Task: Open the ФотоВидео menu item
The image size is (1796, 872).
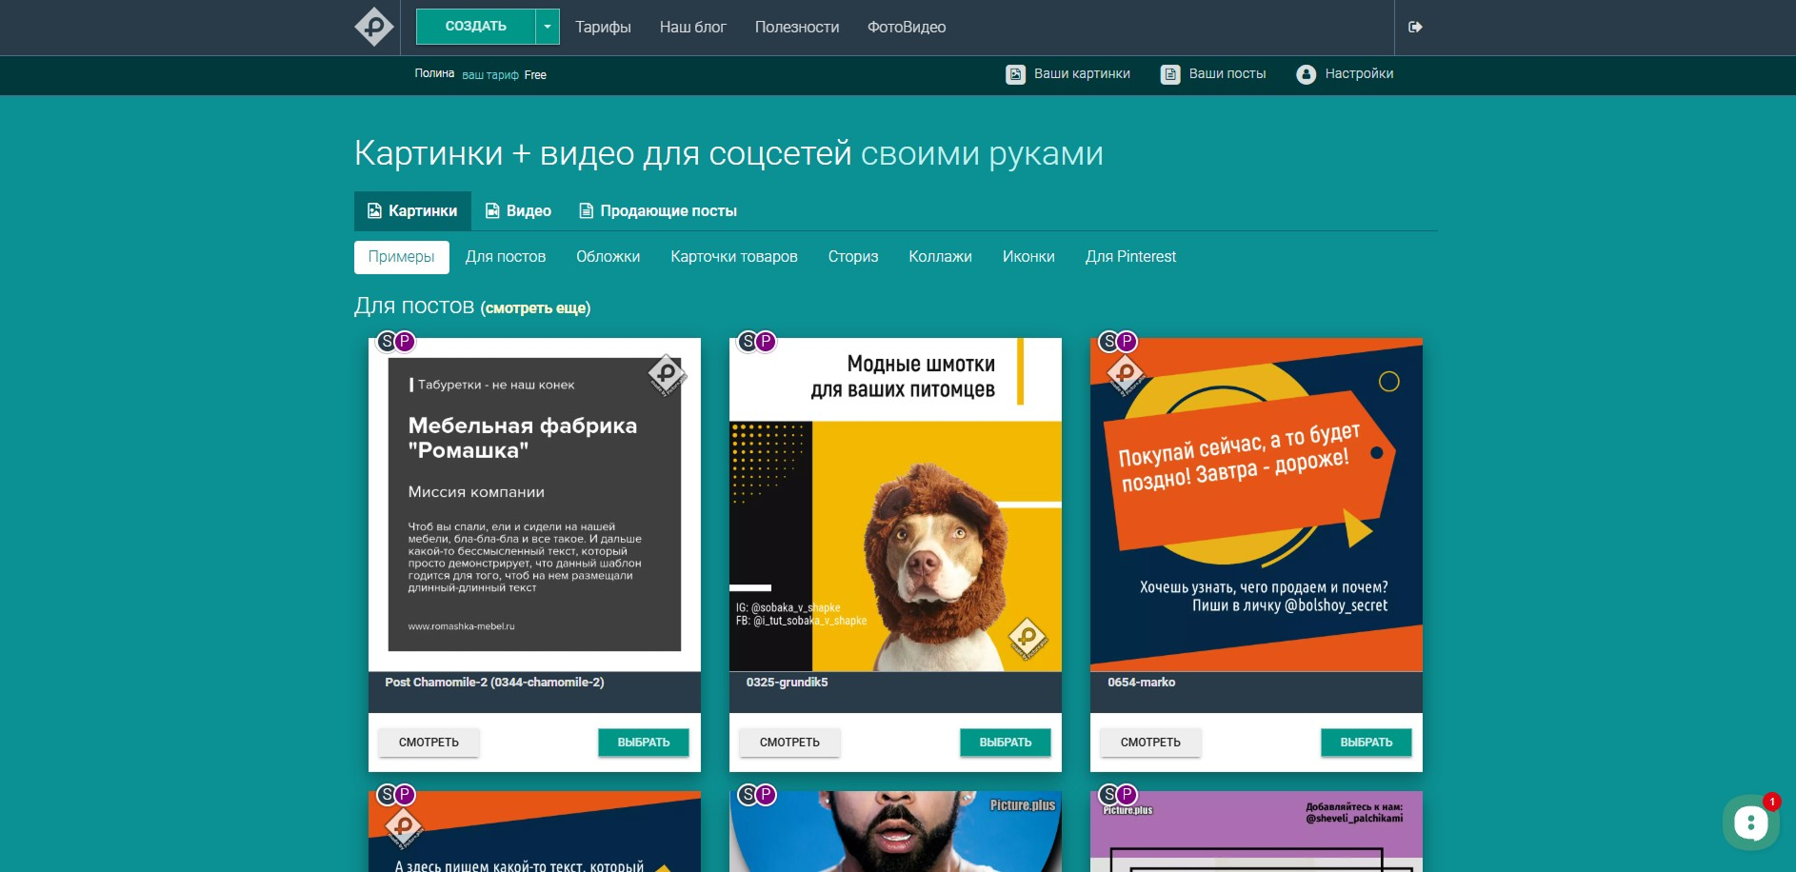Action: (x=907, y=27)
